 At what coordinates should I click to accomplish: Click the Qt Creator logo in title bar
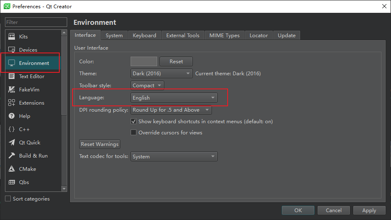(7, 6)
